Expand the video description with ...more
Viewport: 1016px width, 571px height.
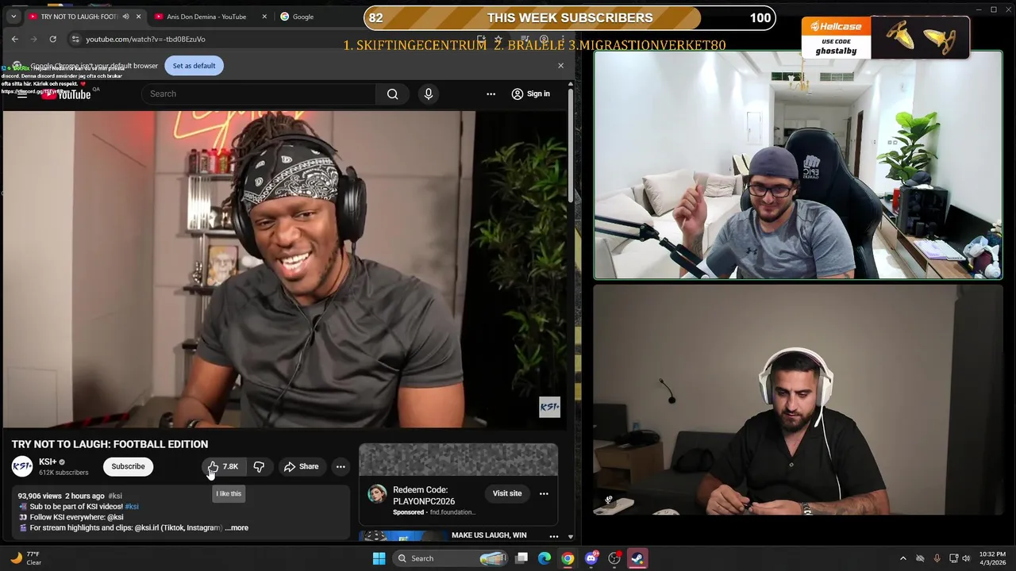tap(237, 527)
